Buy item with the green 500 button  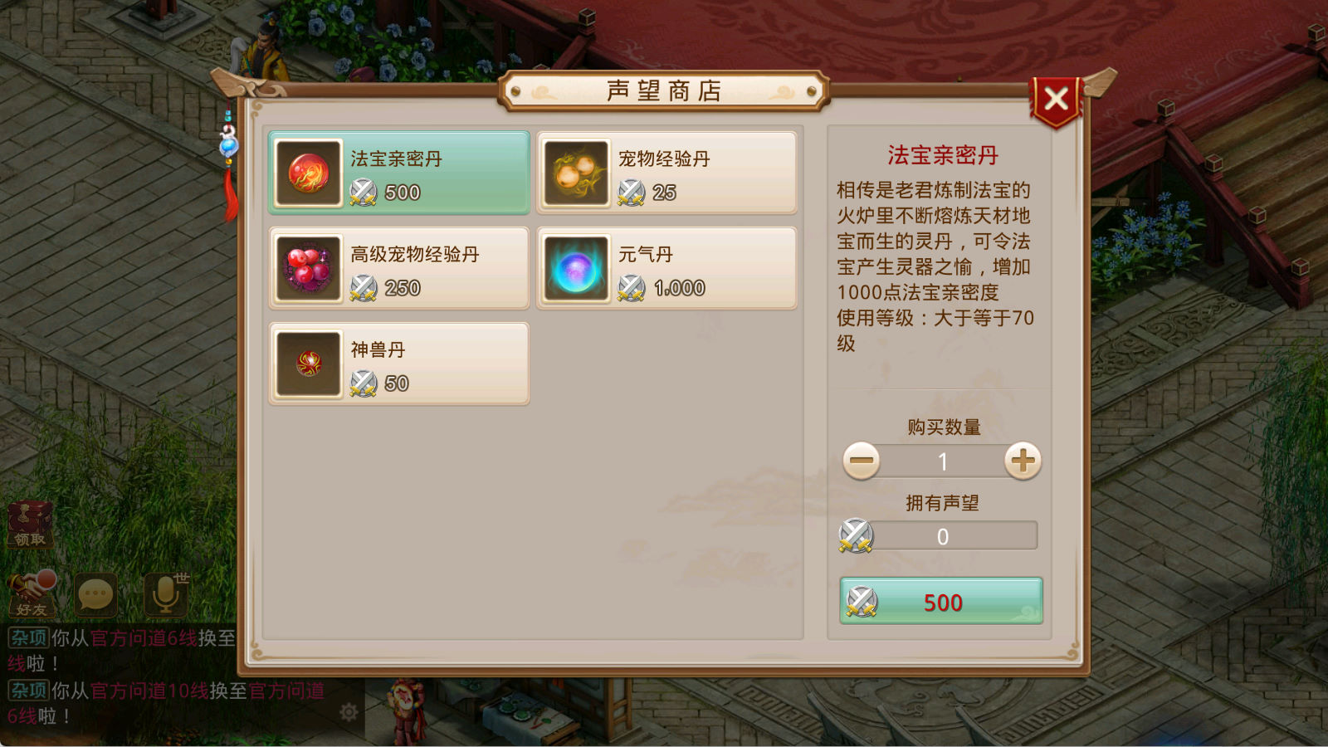coord(941,601)
